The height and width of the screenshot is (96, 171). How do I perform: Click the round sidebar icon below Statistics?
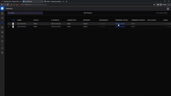pos(2,37)
